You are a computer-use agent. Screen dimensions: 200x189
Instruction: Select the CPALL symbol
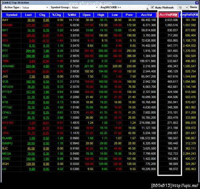pos(7,113)
